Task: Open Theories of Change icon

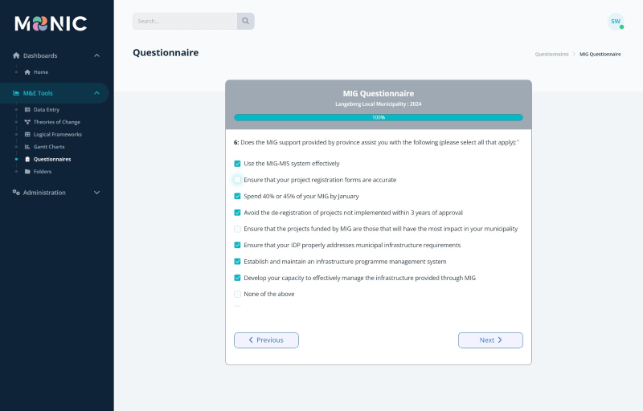Action: 27,122
